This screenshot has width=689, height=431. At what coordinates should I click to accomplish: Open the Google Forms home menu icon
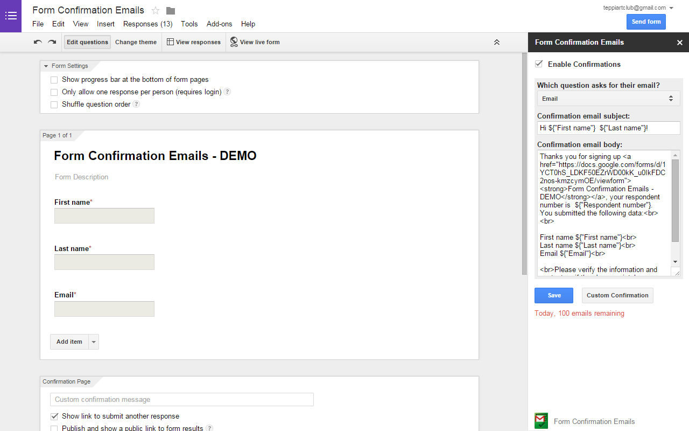(x=11, y=16)
